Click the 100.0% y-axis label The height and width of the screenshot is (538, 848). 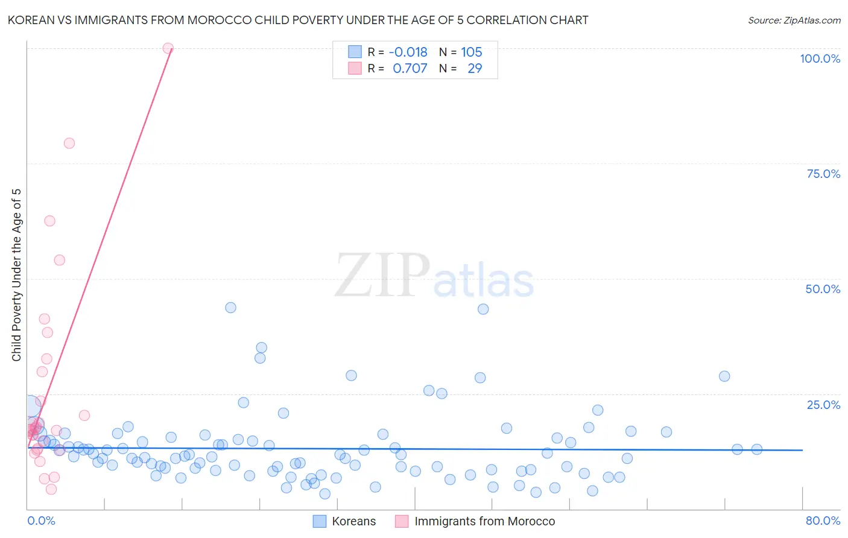[820, 59]
